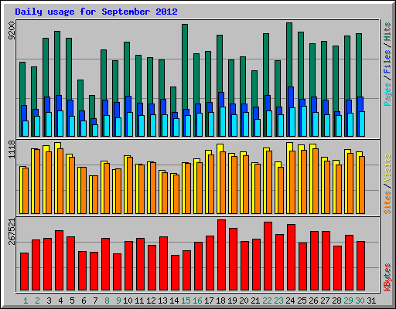Click day label 29 on the axis

pyautogui.click(x=348, y=301)
